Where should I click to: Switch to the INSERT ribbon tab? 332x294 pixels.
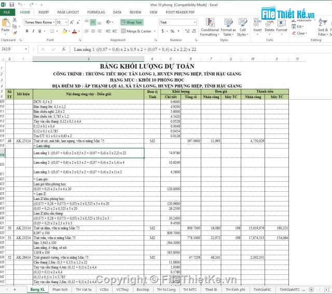point(44,12)
